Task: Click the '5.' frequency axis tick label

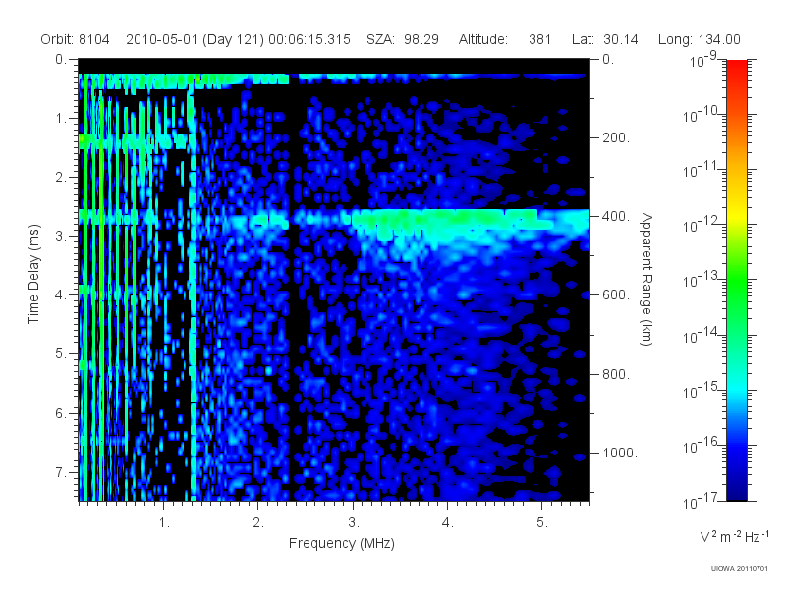Action: pos(543,523)
